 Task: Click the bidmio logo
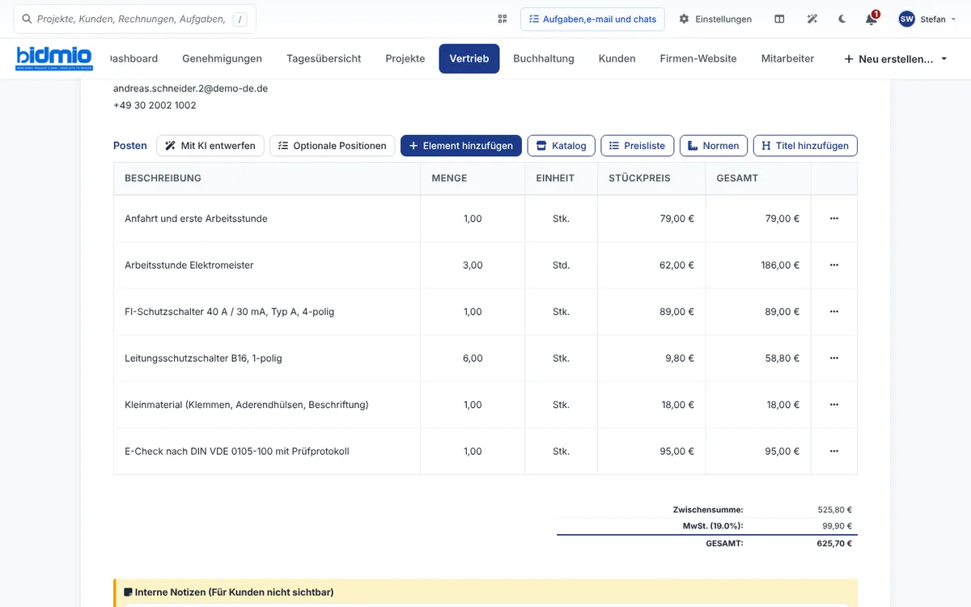click(x=54, y=58)
